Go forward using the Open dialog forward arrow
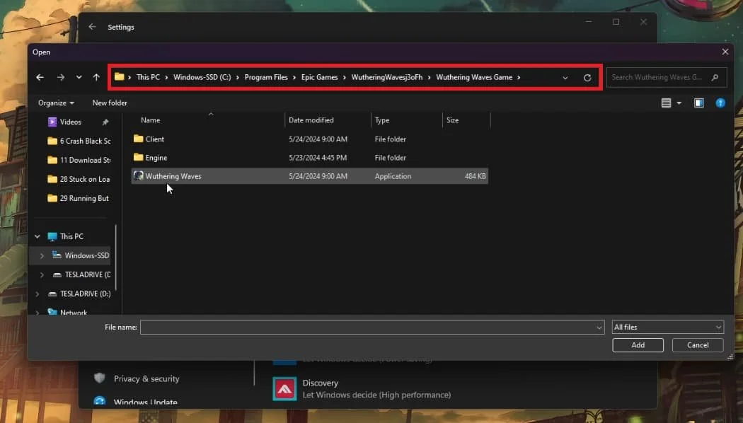 tap(61, 77)
